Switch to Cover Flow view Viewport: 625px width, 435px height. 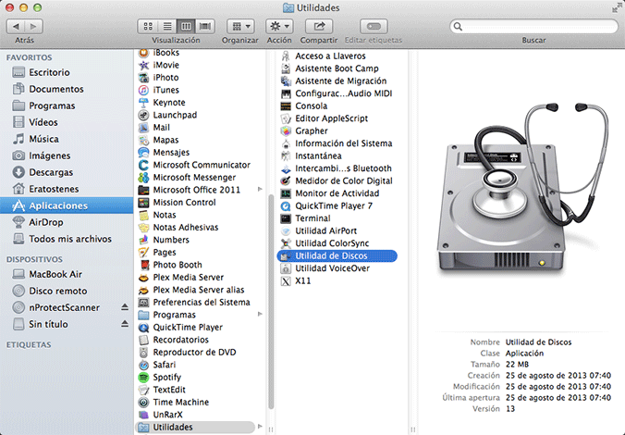pyautogui.click(x=205, y=26)
